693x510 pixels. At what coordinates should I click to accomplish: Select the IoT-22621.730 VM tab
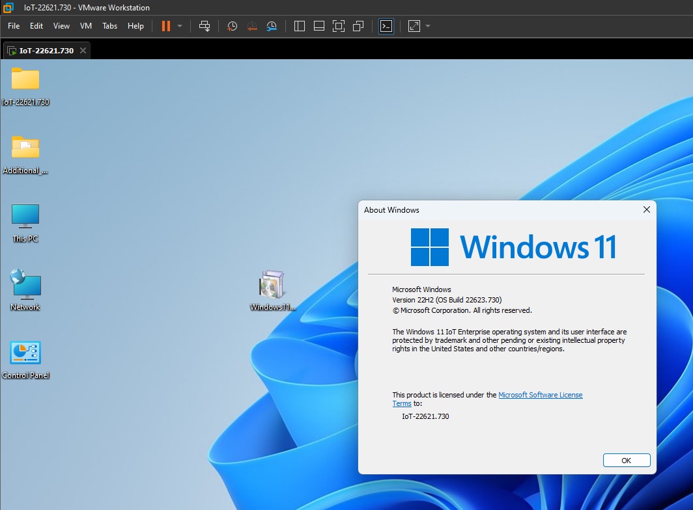pos(46,51)
